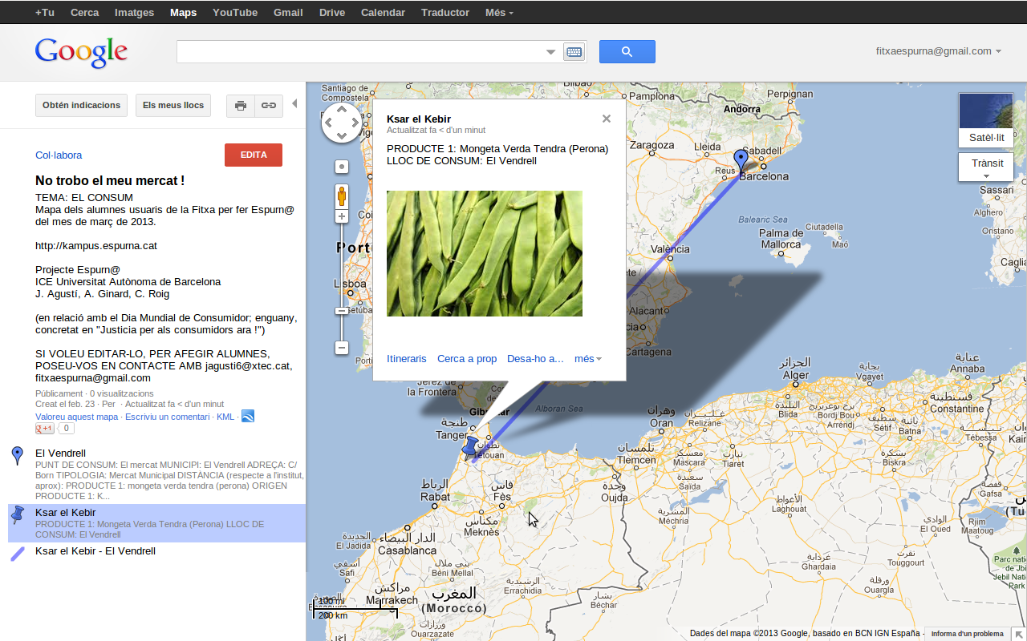1027x641 pixels.
Task: Open the search suggestions dropdown arrow
Action: (551, 51)
